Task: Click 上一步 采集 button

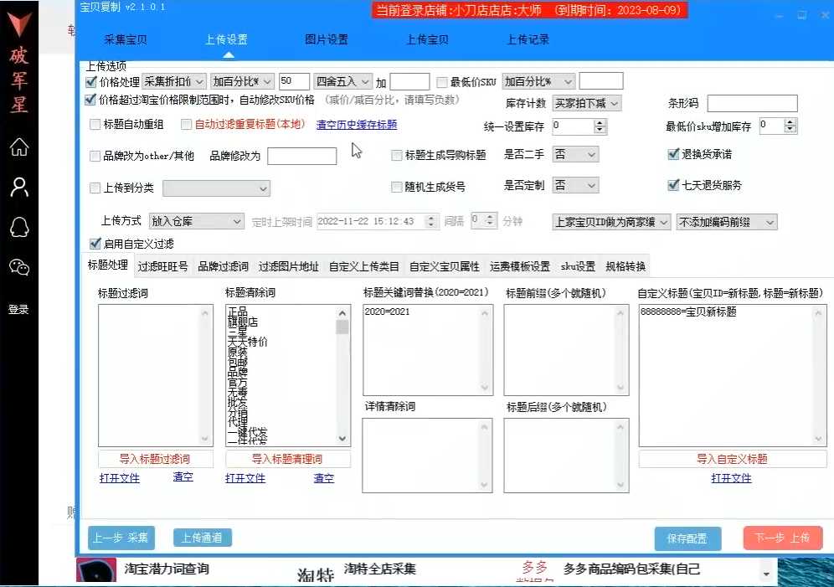Action: (x=121, y=538)
